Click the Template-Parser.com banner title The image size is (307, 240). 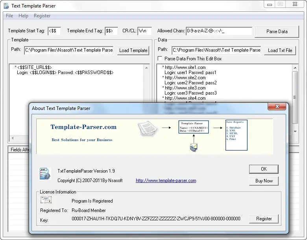point(83,127)
